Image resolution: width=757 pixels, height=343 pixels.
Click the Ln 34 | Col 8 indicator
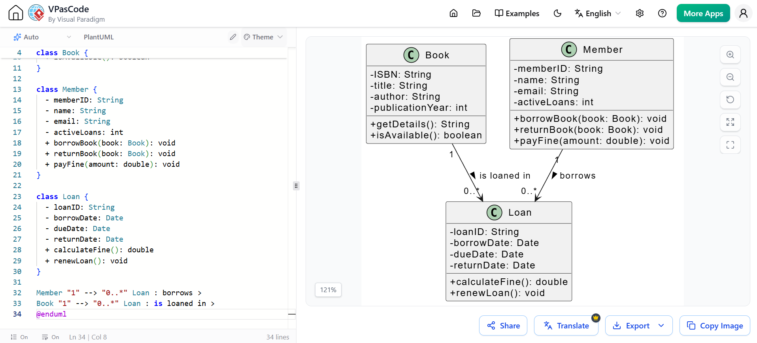88,337
